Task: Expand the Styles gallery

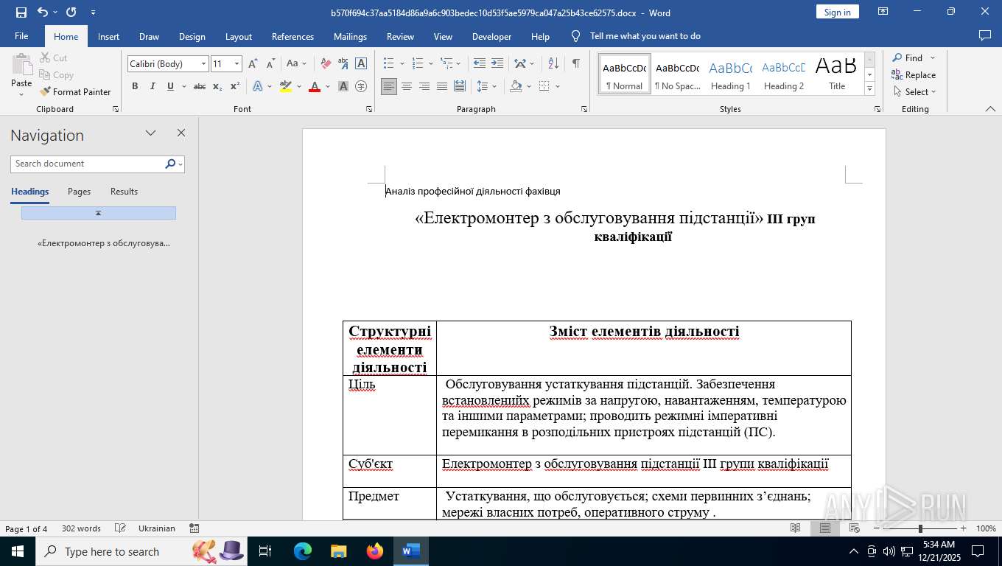Action: 869,89
